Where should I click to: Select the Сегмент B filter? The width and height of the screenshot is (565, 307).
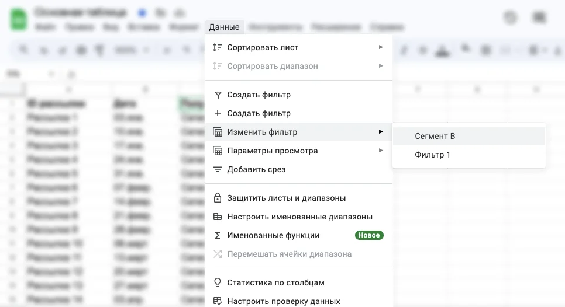(x=435, y=136)
